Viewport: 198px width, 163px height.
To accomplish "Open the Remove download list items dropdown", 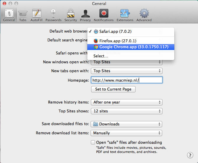I will pyautogui.click(x=126, y=133).
